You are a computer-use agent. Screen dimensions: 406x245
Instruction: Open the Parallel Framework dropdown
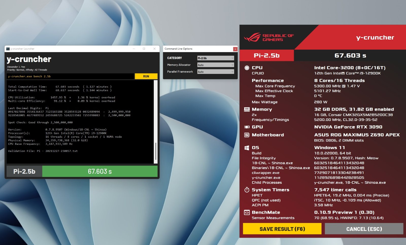pyautogui.click(x=216, y=72)
